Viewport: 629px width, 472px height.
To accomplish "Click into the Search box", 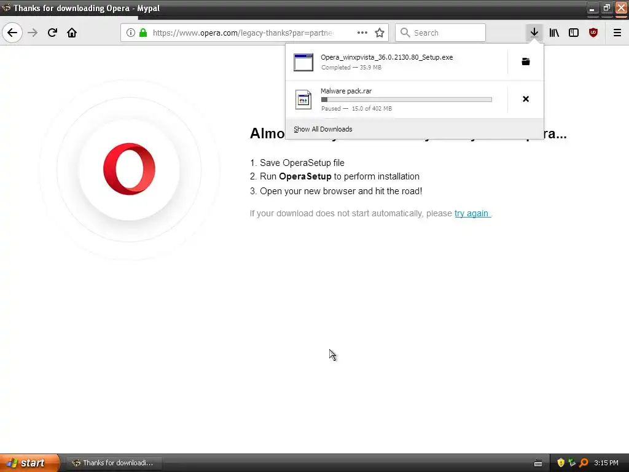I will coord(440,33).
